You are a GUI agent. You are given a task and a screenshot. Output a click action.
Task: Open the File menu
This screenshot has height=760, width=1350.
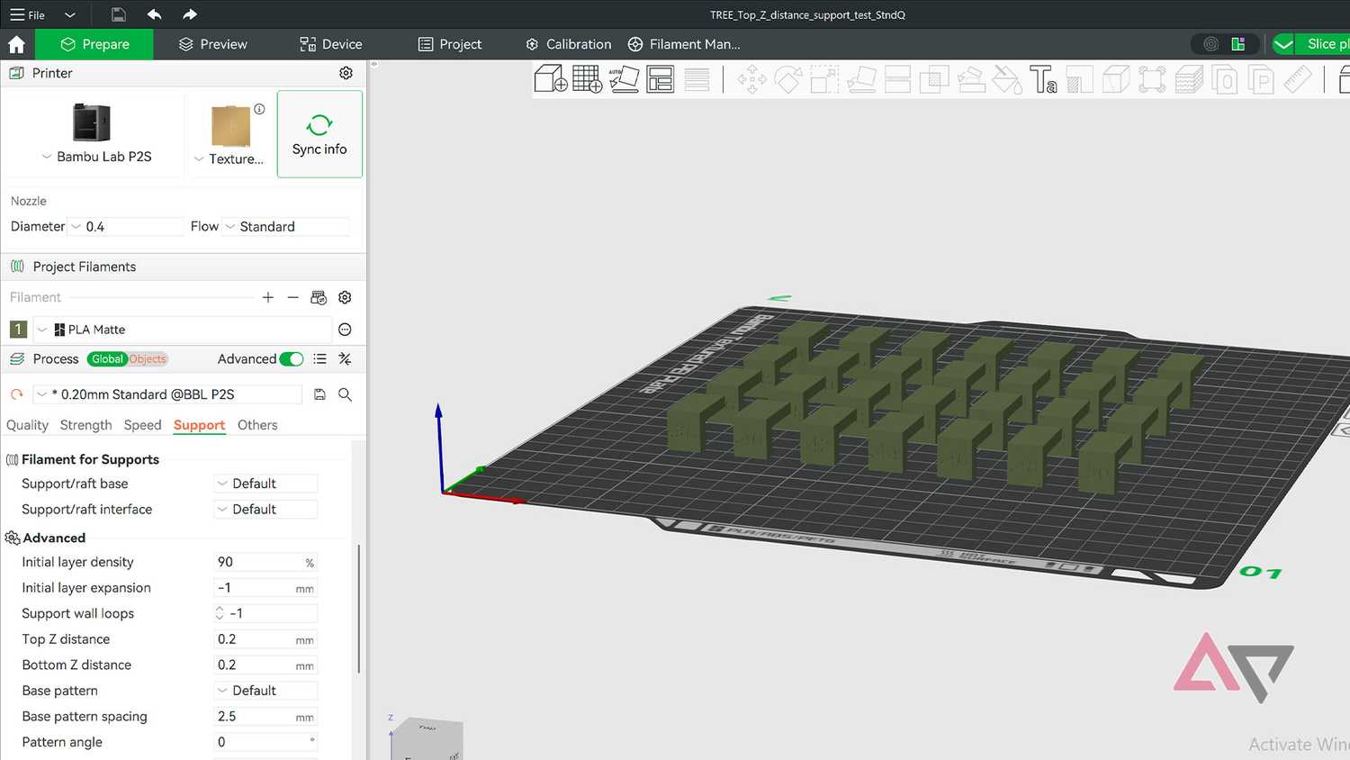28,14
